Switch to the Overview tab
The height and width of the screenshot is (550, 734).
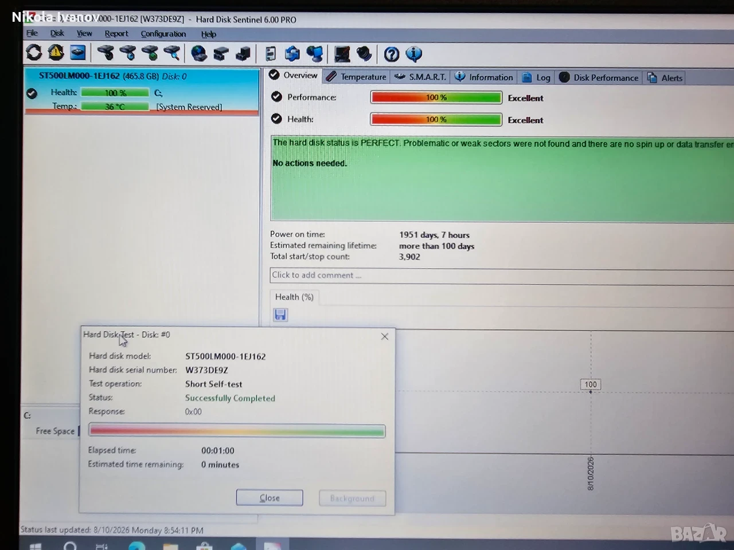(x=293, y=75)
